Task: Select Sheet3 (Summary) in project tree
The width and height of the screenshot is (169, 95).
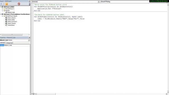Action: [x=12, y=22]
